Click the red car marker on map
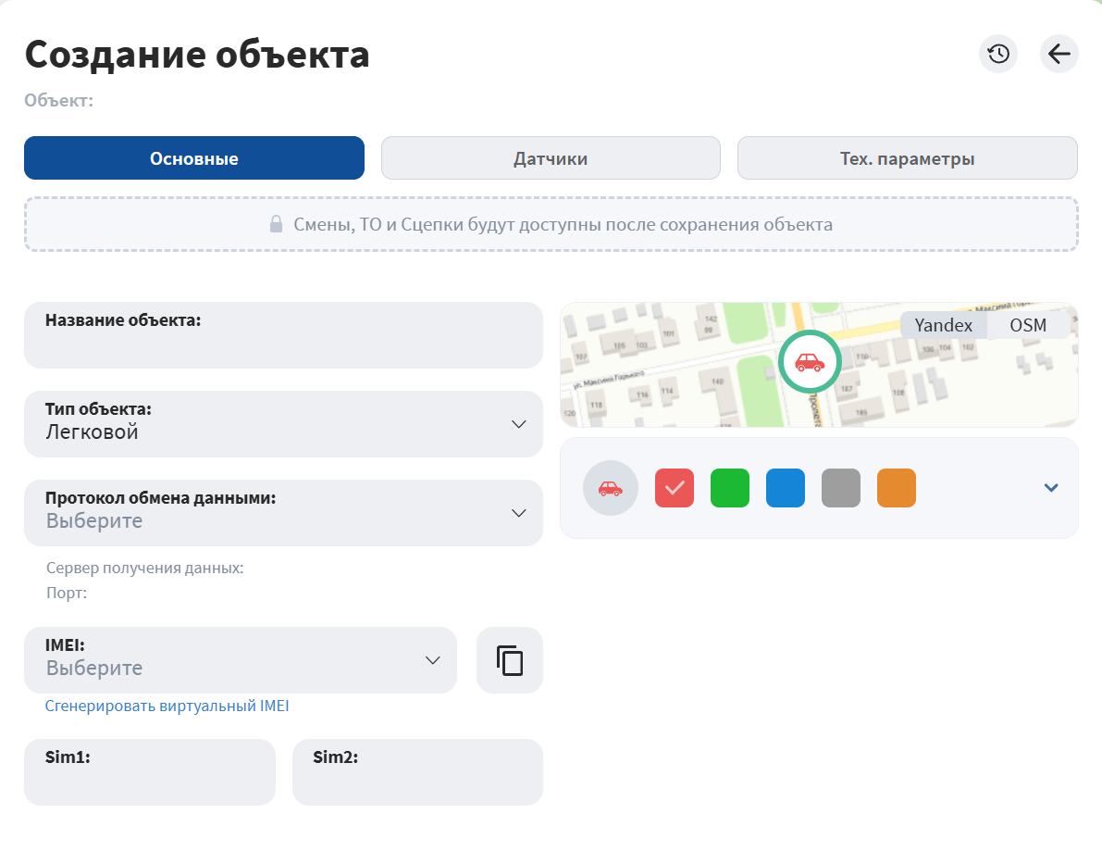 coord(810,362)
